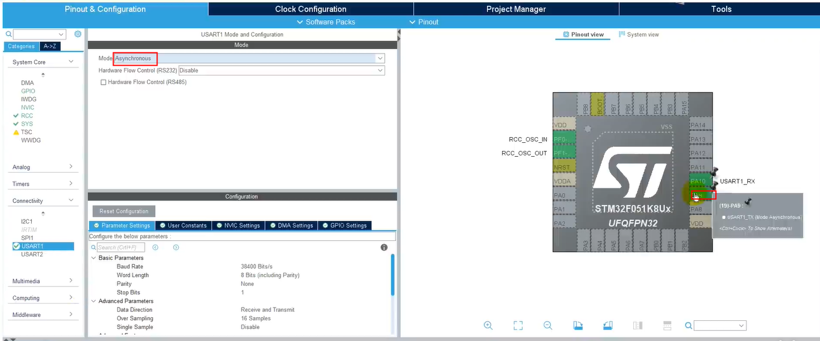Select GPIO in System Core
This screenshot has width=820, height=341.
[x=28, y=91]
